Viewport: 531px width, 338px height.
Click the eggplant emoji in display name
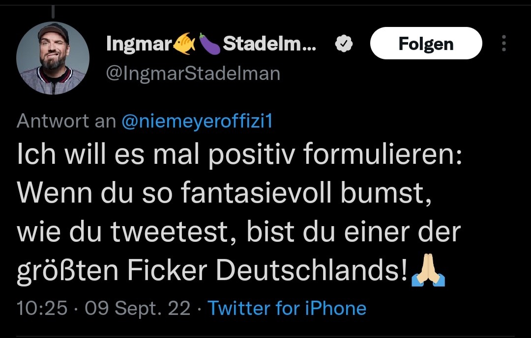tap(209, 44)
